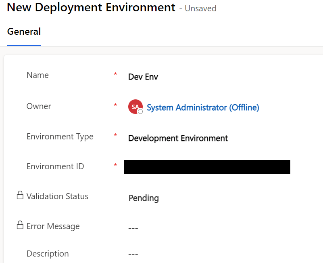Click the SA owner avatar icon
This screenshot has width=323, height=263.
click(x=135, y=107)
